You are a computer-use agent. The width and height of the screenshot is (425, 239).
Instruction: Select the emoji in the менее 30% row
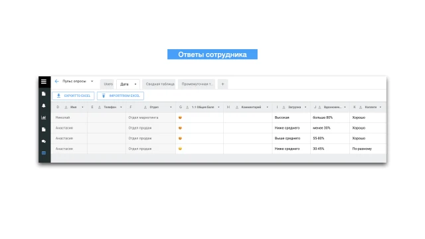coord(180,128)
